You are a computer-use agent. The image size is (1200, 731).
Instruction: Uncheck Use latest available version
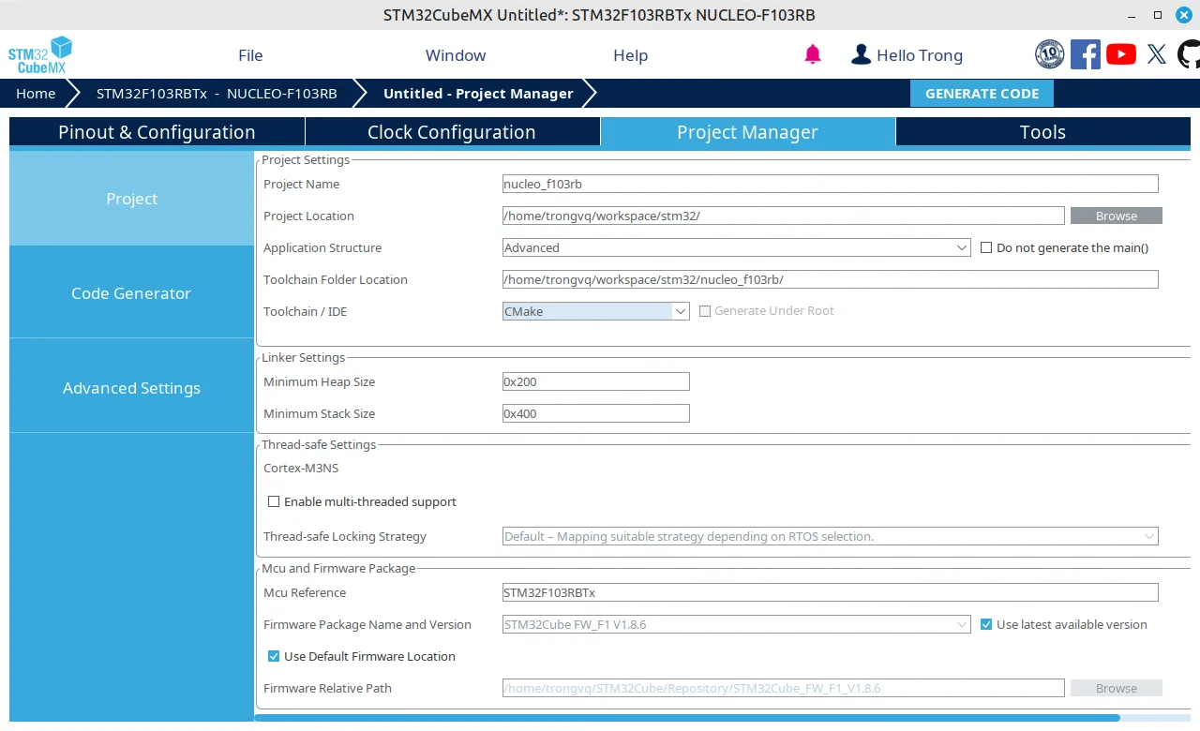coord(986,624)
